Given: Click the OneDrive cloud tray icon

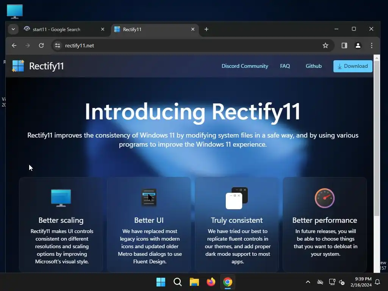Looking at the screenshot, I should (x=320, y=282).
